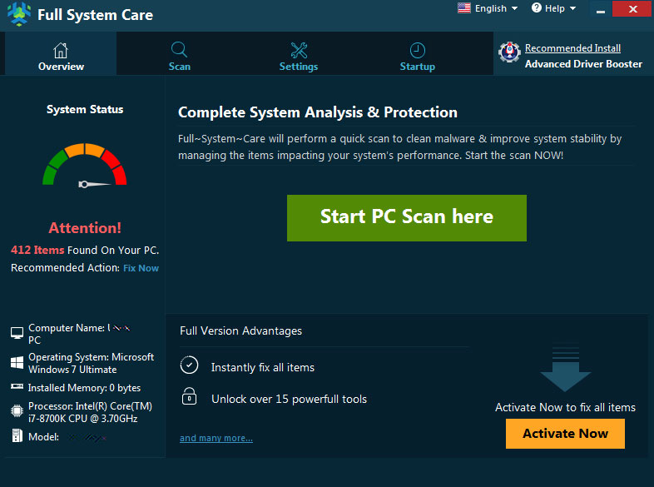Click the Fix Now link

[141, 268]
